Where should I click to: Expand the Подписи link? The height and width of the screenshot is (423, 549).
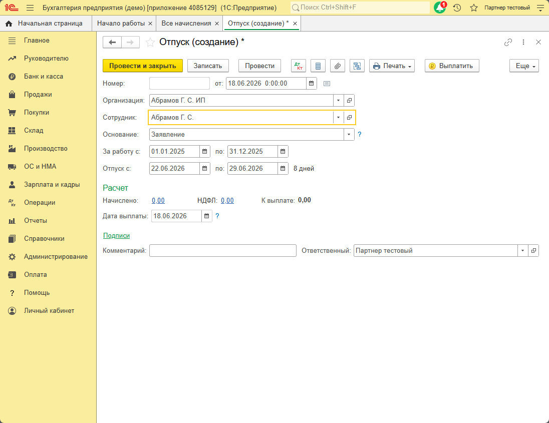[116, 236]
